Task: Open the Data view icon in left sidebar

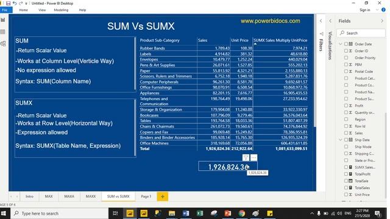Action: (x=3, y=32)
